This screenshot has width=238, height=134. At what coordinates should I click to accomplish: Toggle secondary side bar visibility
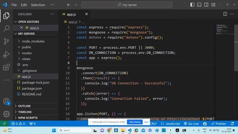(206, 5)
